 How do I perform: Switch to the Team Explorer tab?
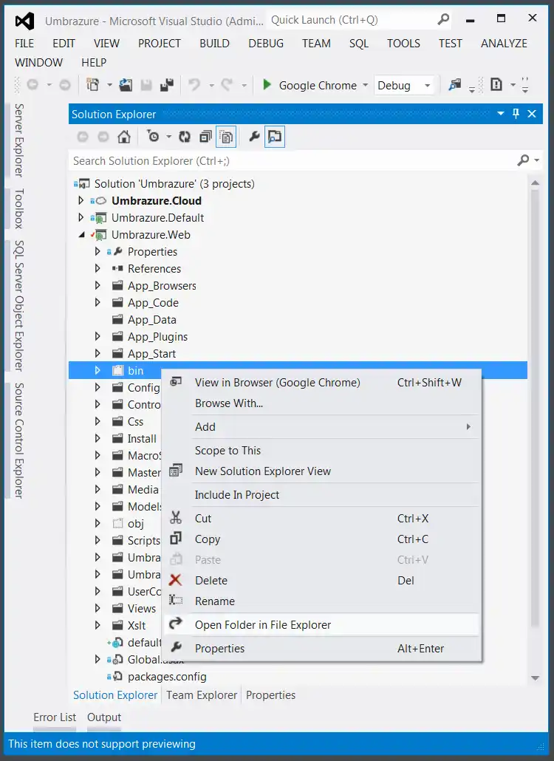(202, 695)
